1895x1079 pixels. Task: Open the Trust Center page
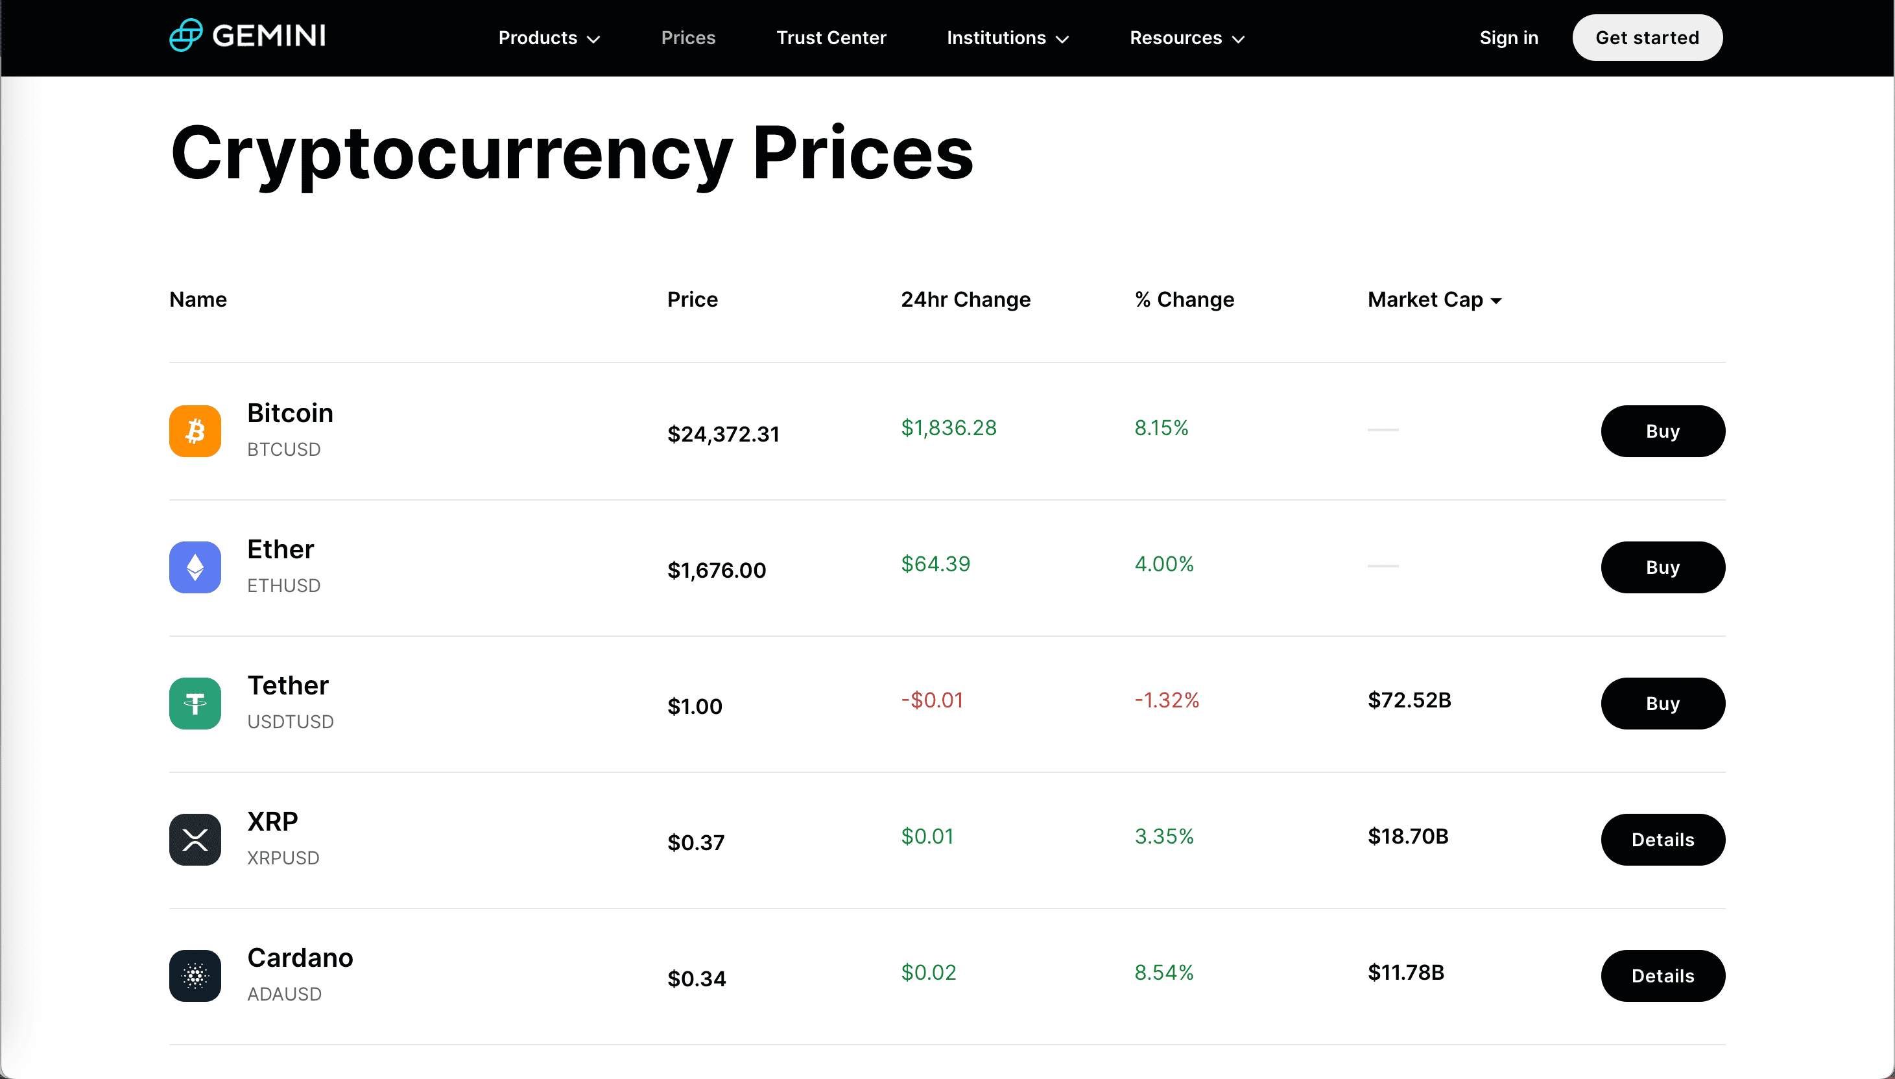click(831, 38)
